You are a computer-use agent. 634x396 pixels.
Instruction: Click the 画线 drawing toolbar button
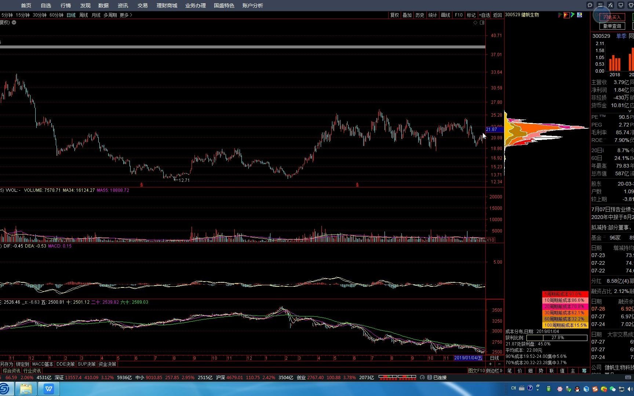446,15
